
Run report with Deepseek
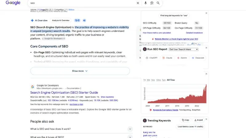(198, 58)
